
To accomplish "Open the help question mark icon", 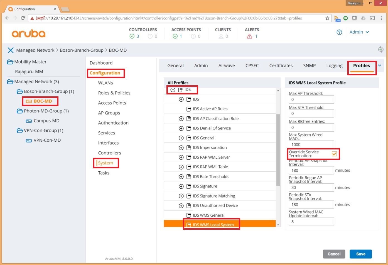I will coord(339,32).
